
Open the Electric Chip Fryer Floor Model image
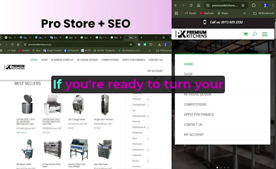[x=79, y=149]
